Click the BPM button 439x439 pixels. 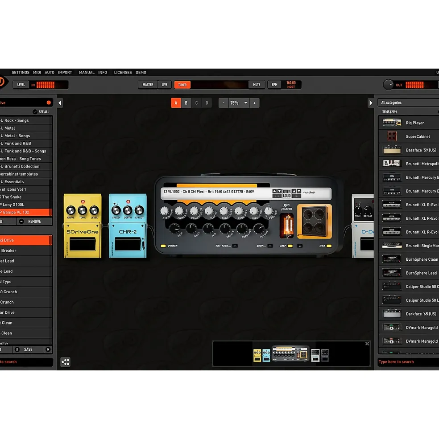[274, 85]
